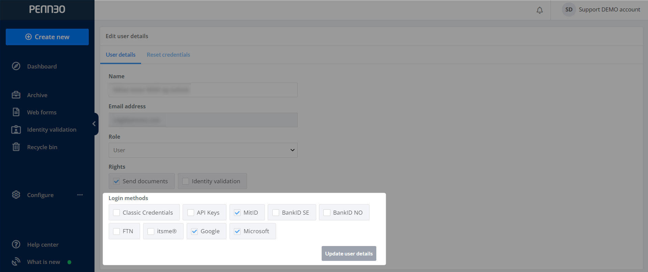Switch to User details tab
This screenshot has width=648, height=272.
pos(120,55)
